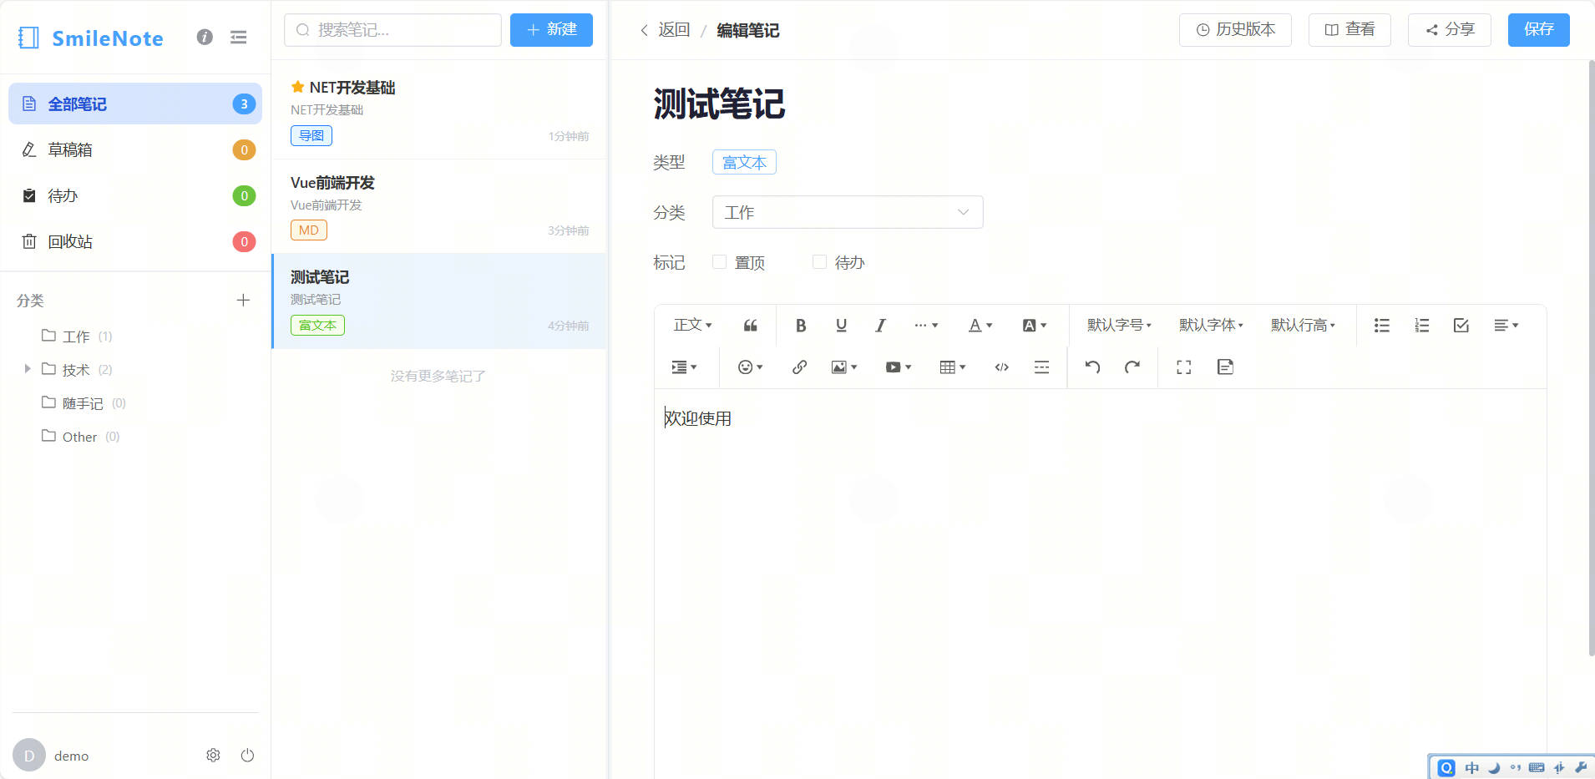This screenshot has width=1595, height=779.
Task: Check the 置顶 checkbox
Action: 719,262
